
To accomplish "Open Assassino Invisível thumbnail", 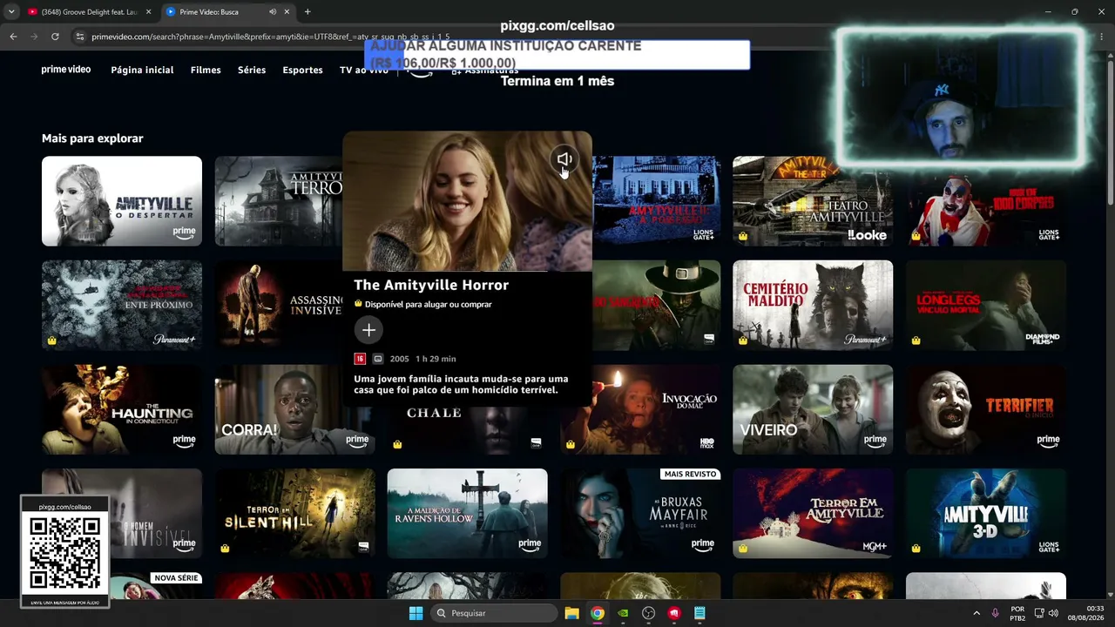I will [279, 305].
